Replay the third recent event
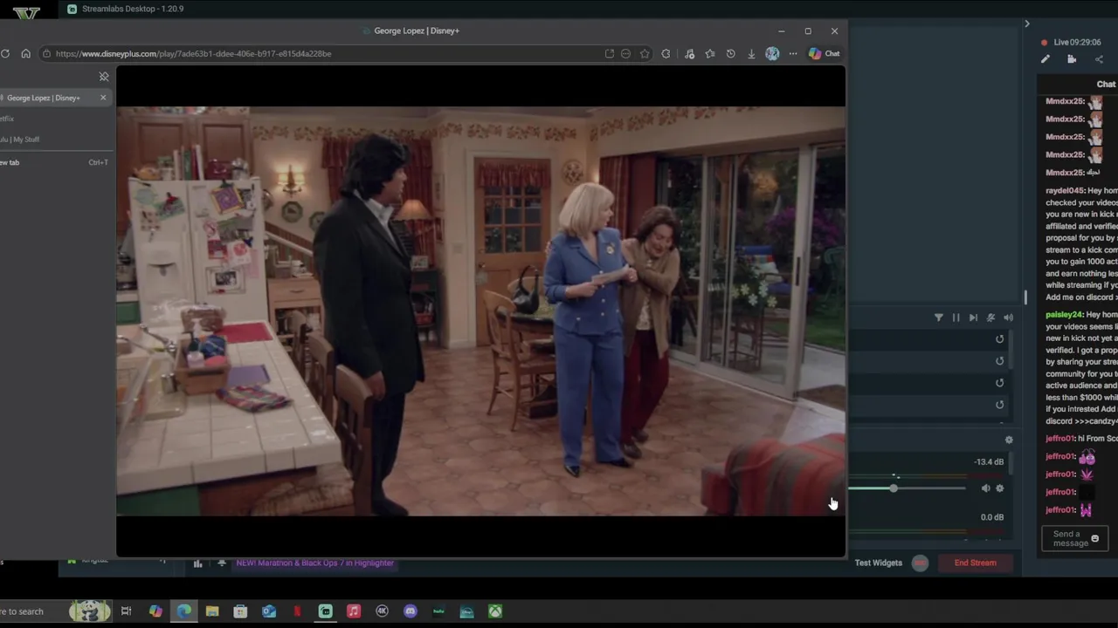 [1000, 383]
